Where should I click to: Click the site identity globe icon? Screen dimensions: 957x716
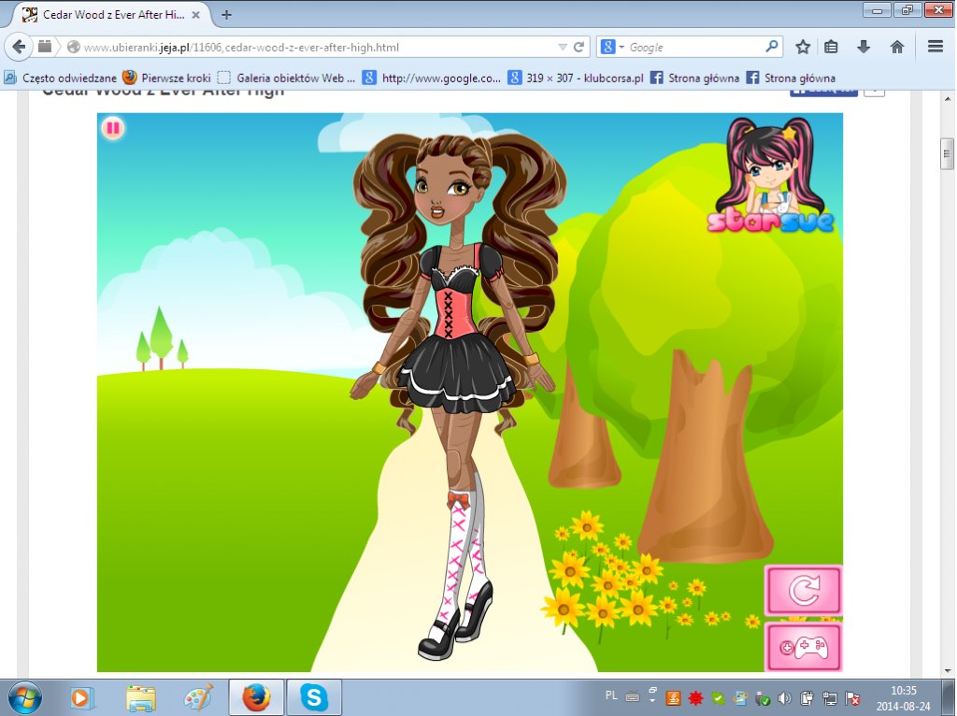click(74, 47)
